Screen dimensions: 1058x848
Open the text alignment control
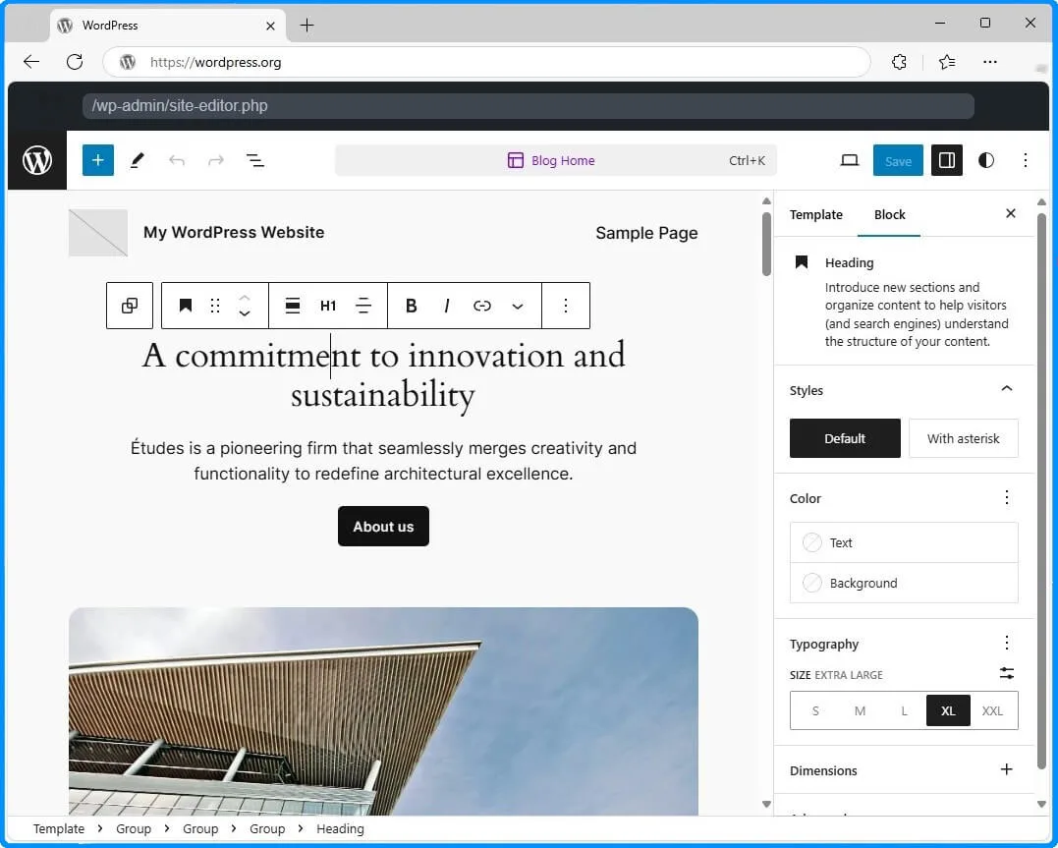[363, 306]
